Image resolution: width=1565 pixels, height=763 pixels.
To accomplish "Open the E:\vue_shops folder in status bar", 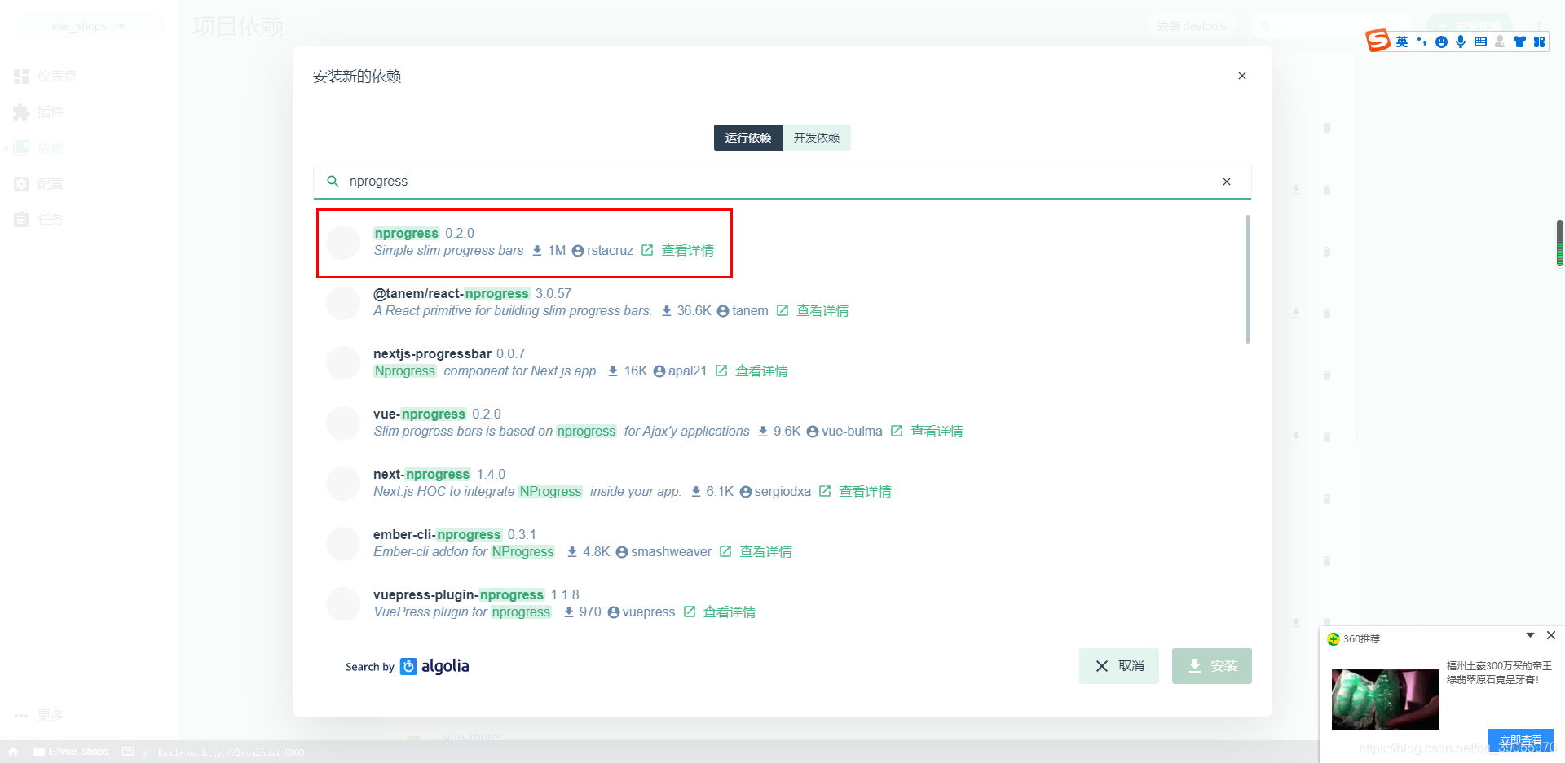I will tap(71, 752).
